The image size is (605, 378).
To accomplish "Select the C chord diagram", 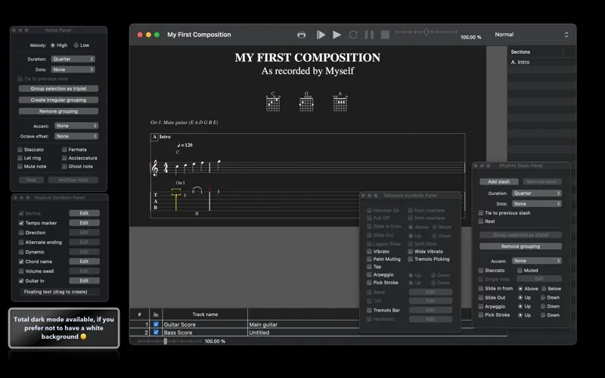I will pos(273,102).
